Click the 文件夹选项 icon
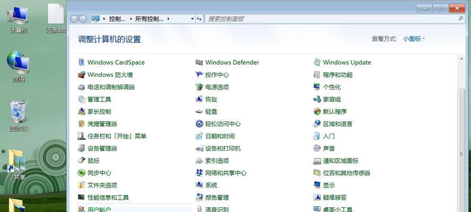Screen dimensions: 471x212 click(x=82, y=185)
